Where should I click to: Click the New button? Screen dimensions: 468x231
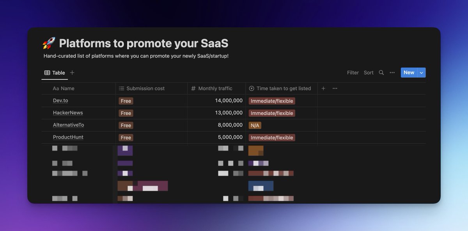[409, 73]
